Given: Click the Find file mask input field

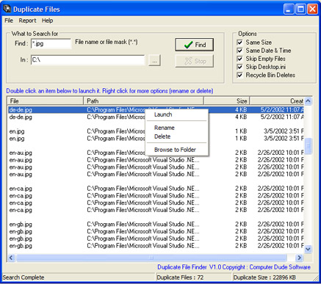Looking at the screenshot, I should coord(51,44).
